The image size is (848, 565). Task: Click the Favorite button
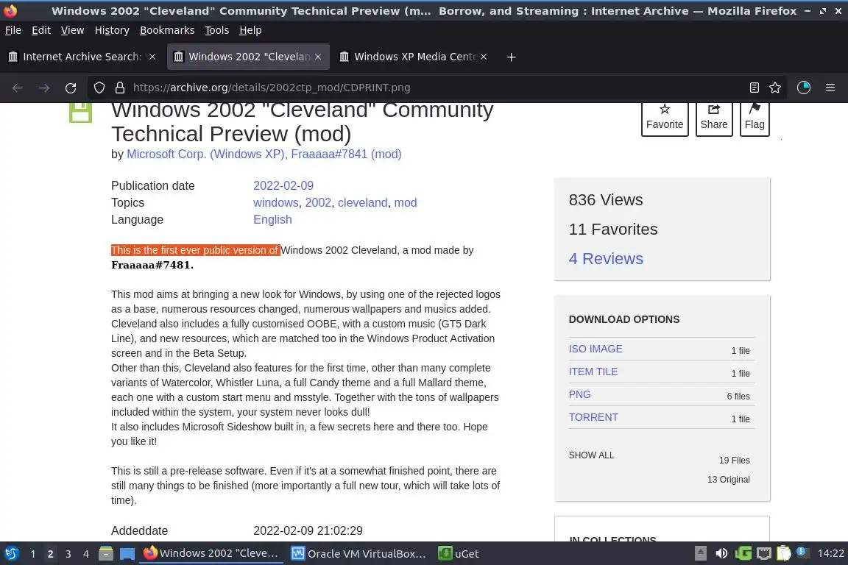tap(665, 118)
